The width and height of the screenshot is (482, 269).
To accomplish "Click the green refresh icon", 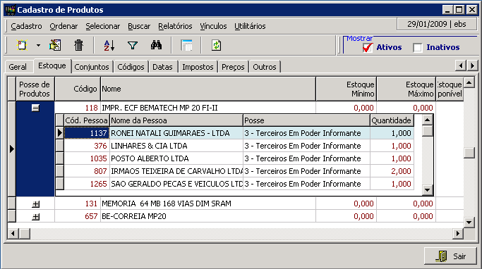I will tap(217, 45).
